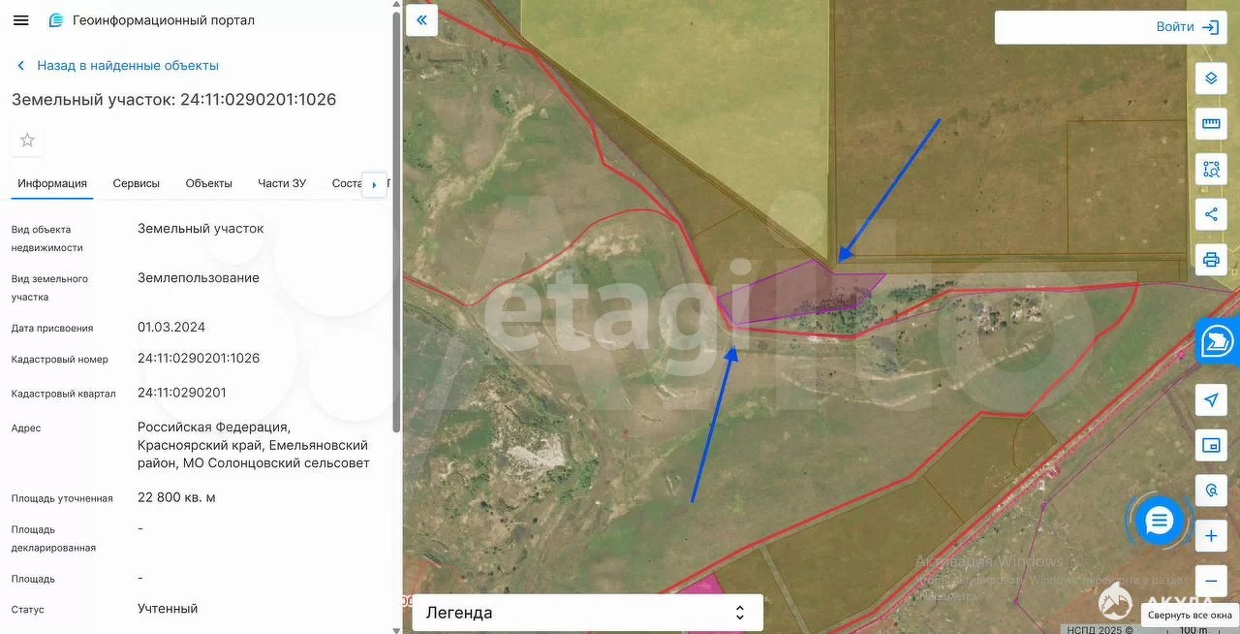The width and height of the screenshot is (1240, 634).
Task: Switch to the Части ЗУ tab
Action: click(282, 183)
